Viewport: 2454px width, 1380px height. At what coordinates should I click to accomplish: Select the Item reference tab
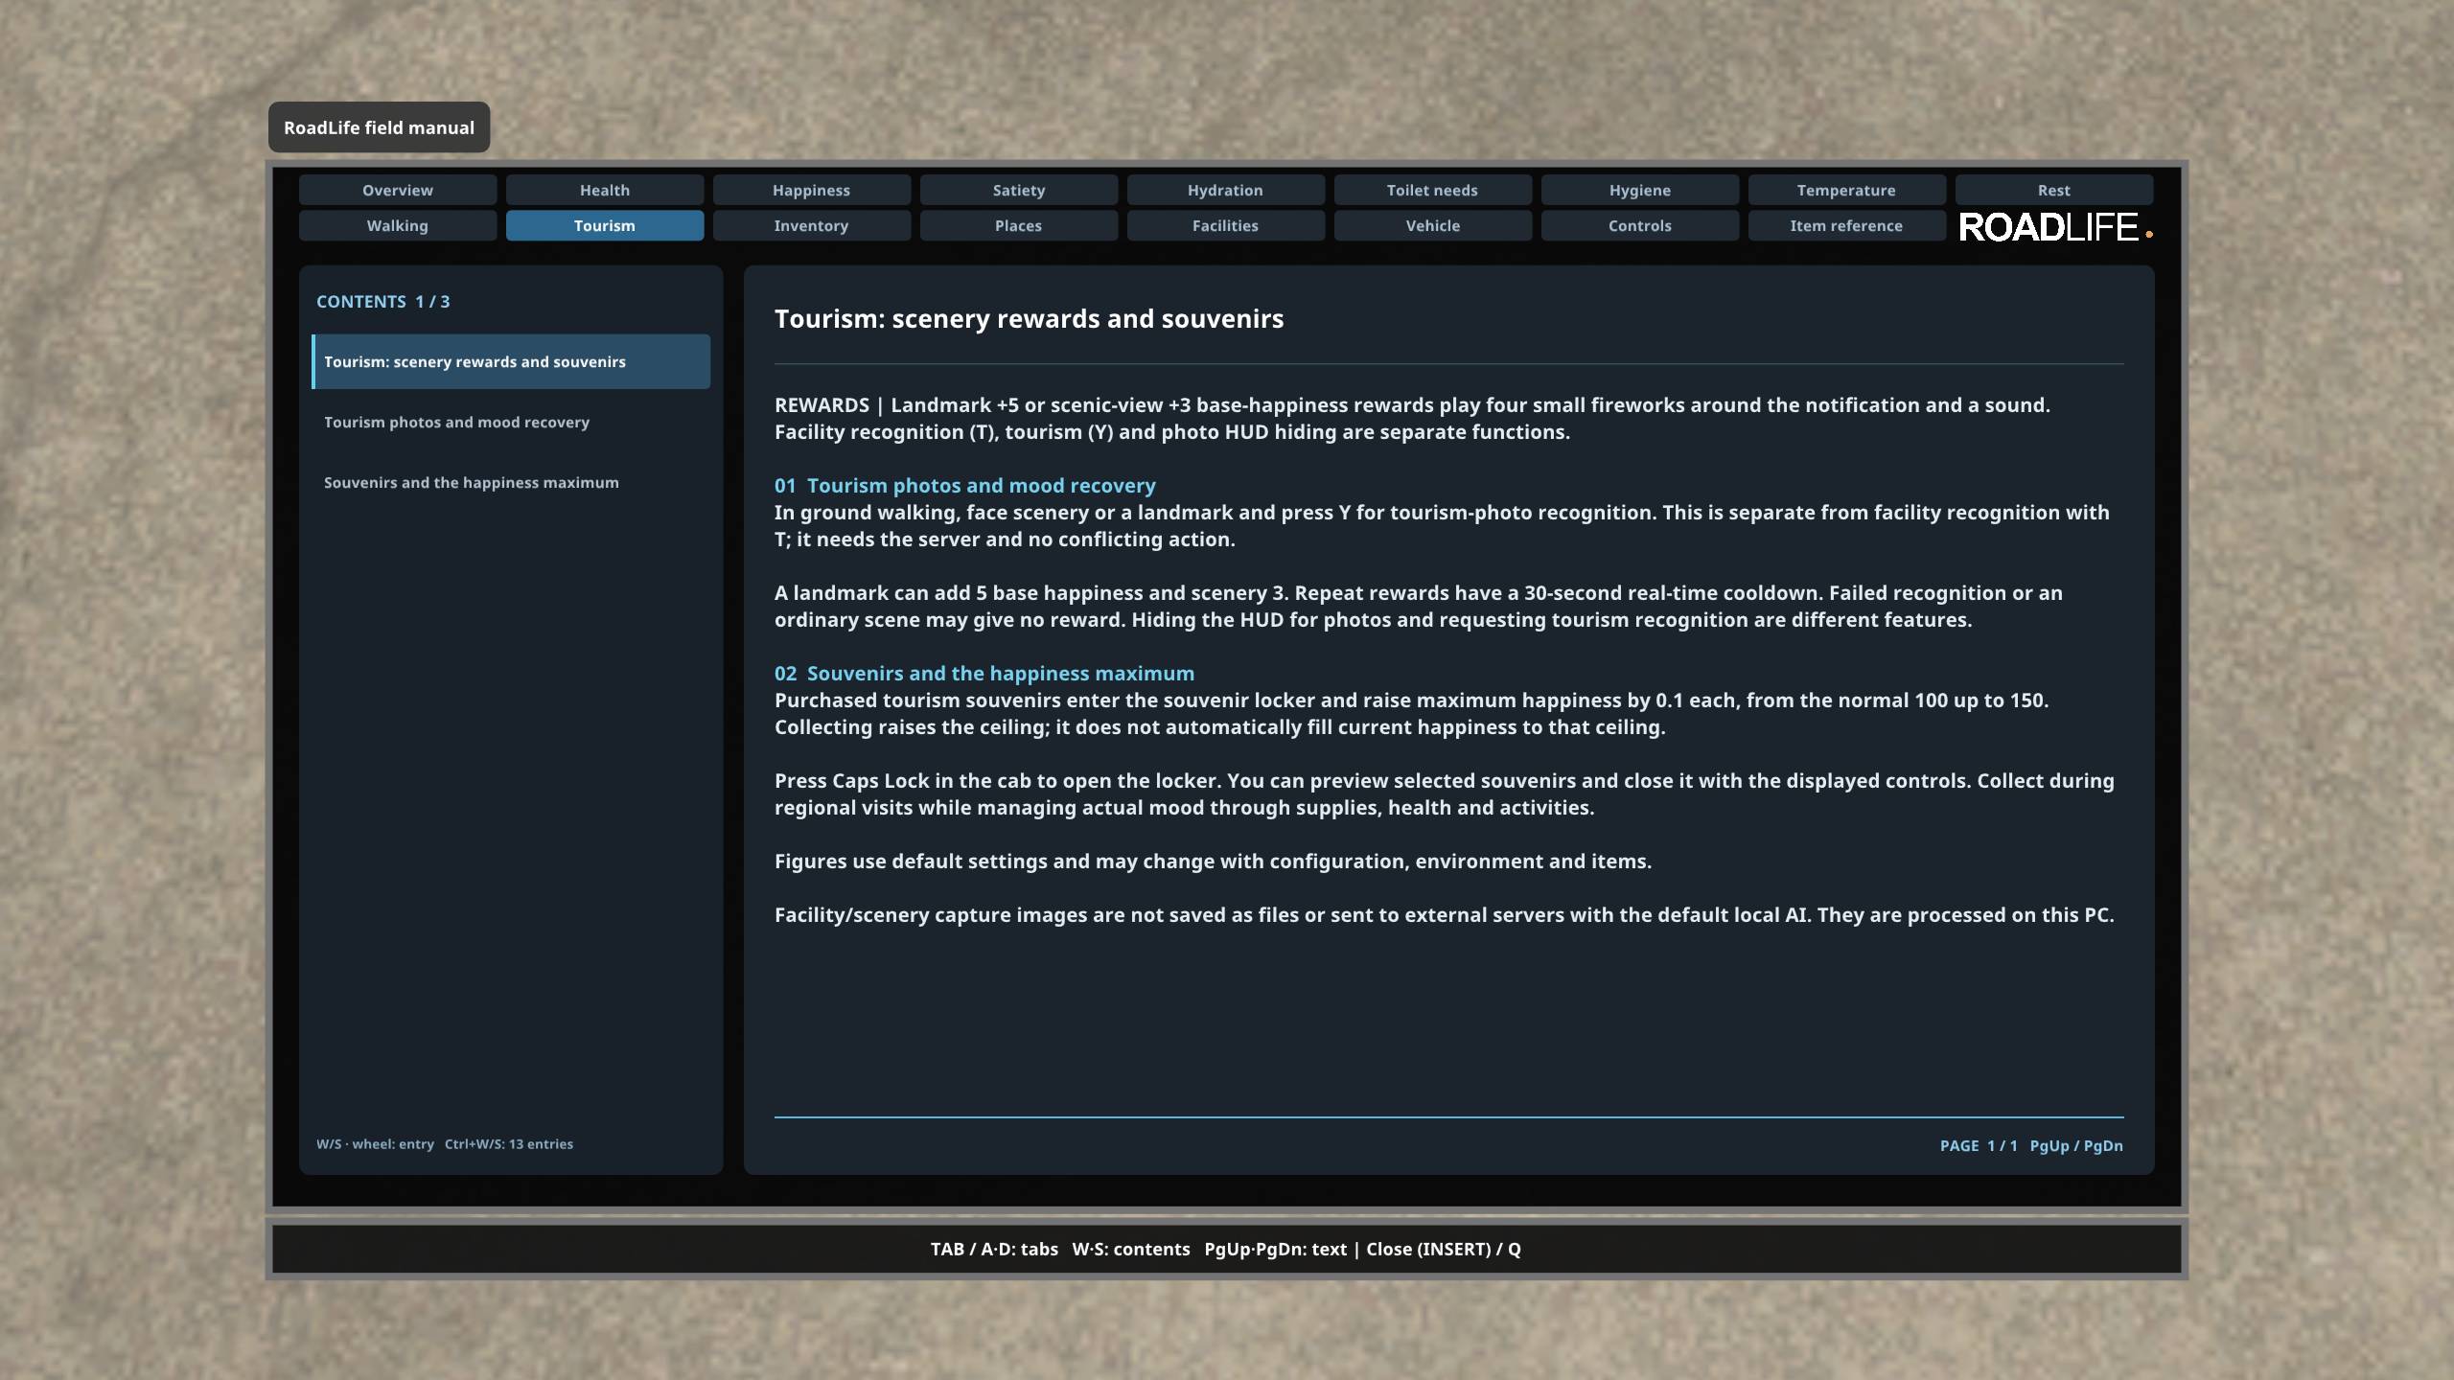pos(1847,225)
